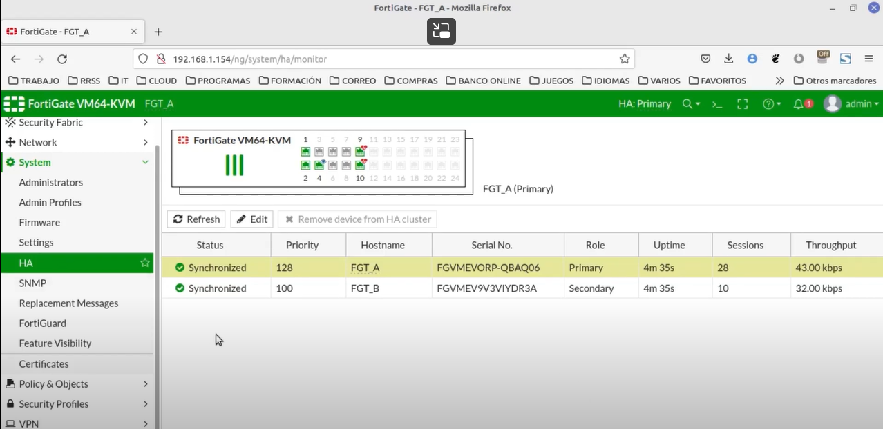Click the address bar URL field
883x429 pixels.
click(383, 59)
